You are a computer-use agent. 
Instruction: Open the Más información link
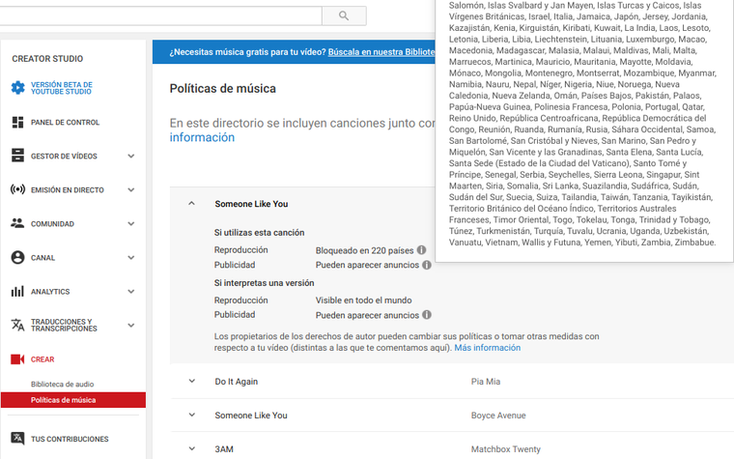[x=488, y=348]
